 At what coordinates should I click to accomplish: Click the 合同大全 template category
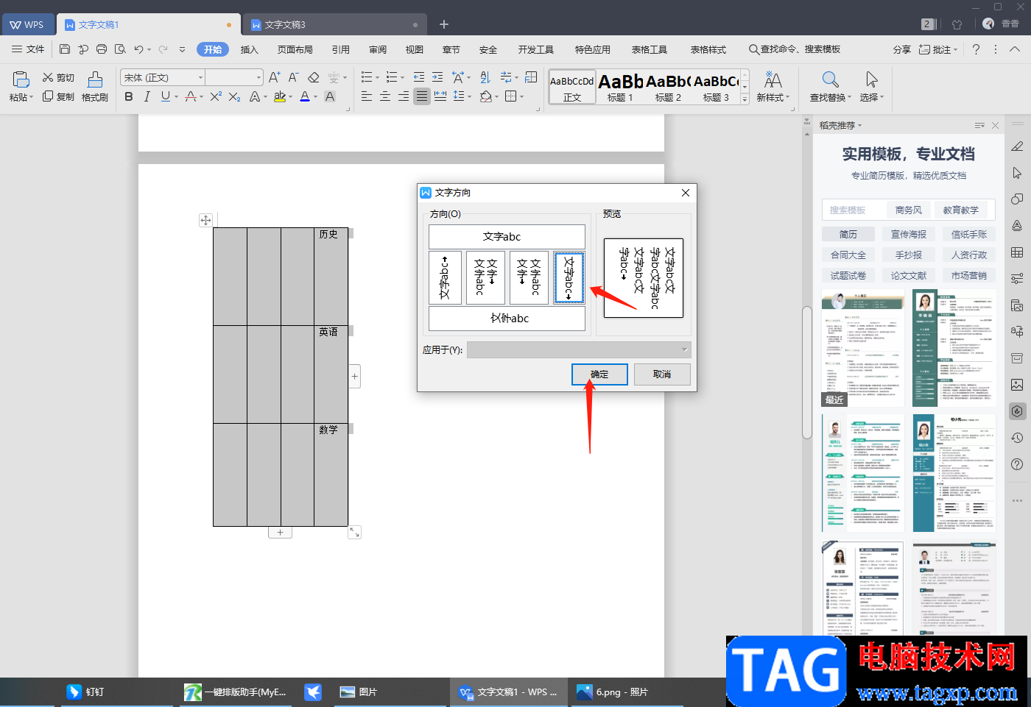click(848, 255)
